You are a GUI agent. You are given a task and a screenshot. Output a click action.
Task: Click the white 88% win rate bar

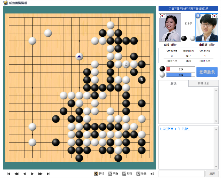tap(181, 75)
